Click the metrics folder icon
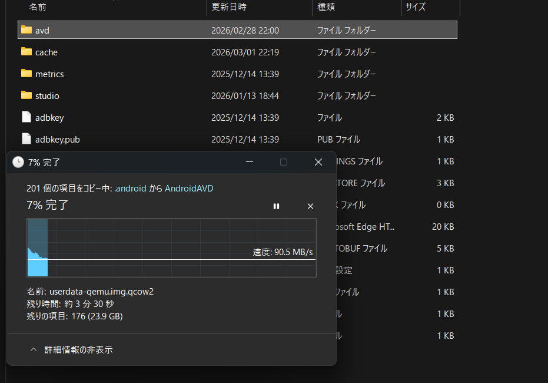This screenshot has height=383, width=548. tap(26, 74)
